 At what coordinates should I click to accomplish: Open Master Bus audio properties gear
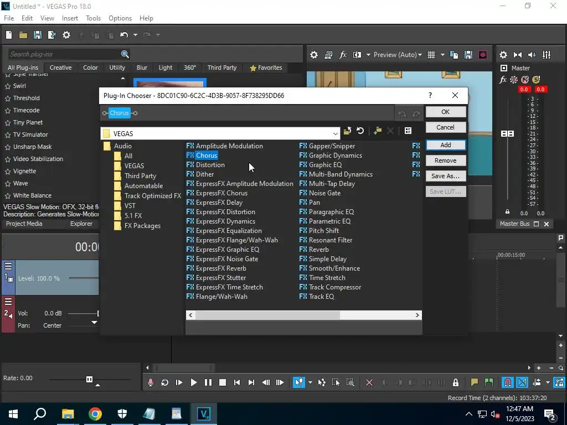(503, 55)
